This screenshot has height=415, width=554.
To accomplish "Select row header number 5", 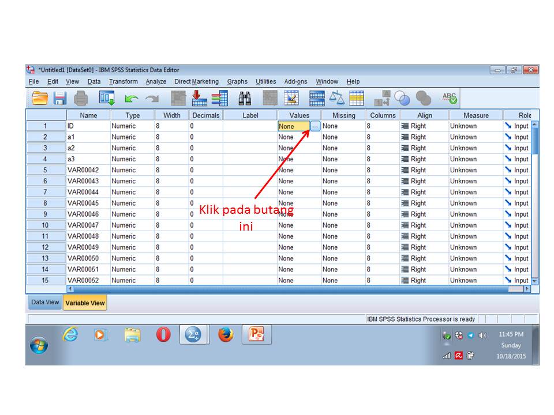I will tap(46, 170).
